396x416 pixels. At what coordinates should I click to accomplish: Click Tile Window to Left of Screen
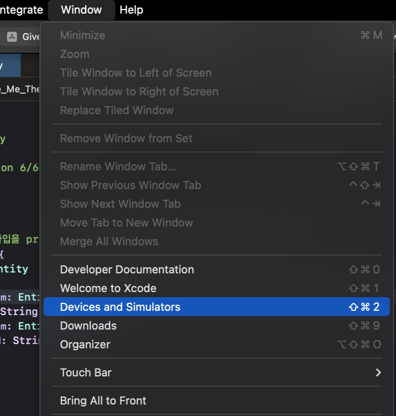coord(217,73)
